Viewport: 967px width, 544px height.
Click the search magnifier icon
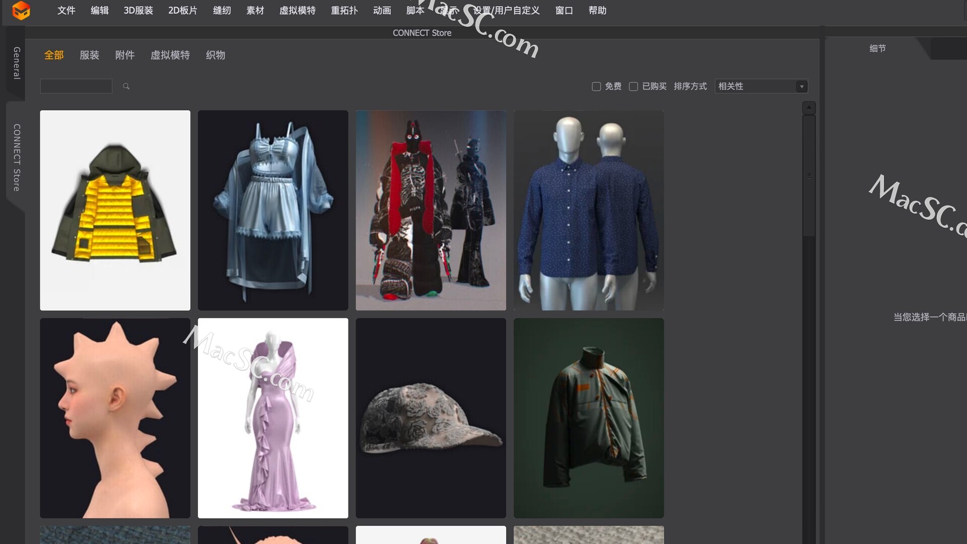click(x=126, y=86)
